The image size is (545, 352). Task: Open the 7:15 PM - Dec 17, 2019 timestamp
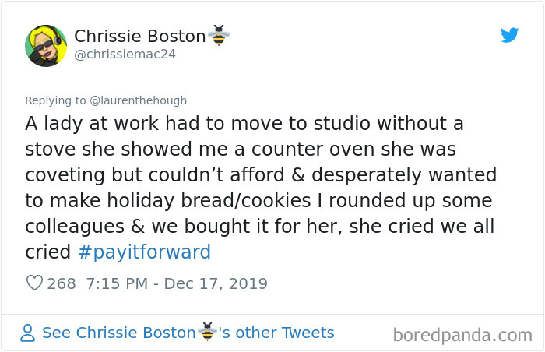coord(176,283)
